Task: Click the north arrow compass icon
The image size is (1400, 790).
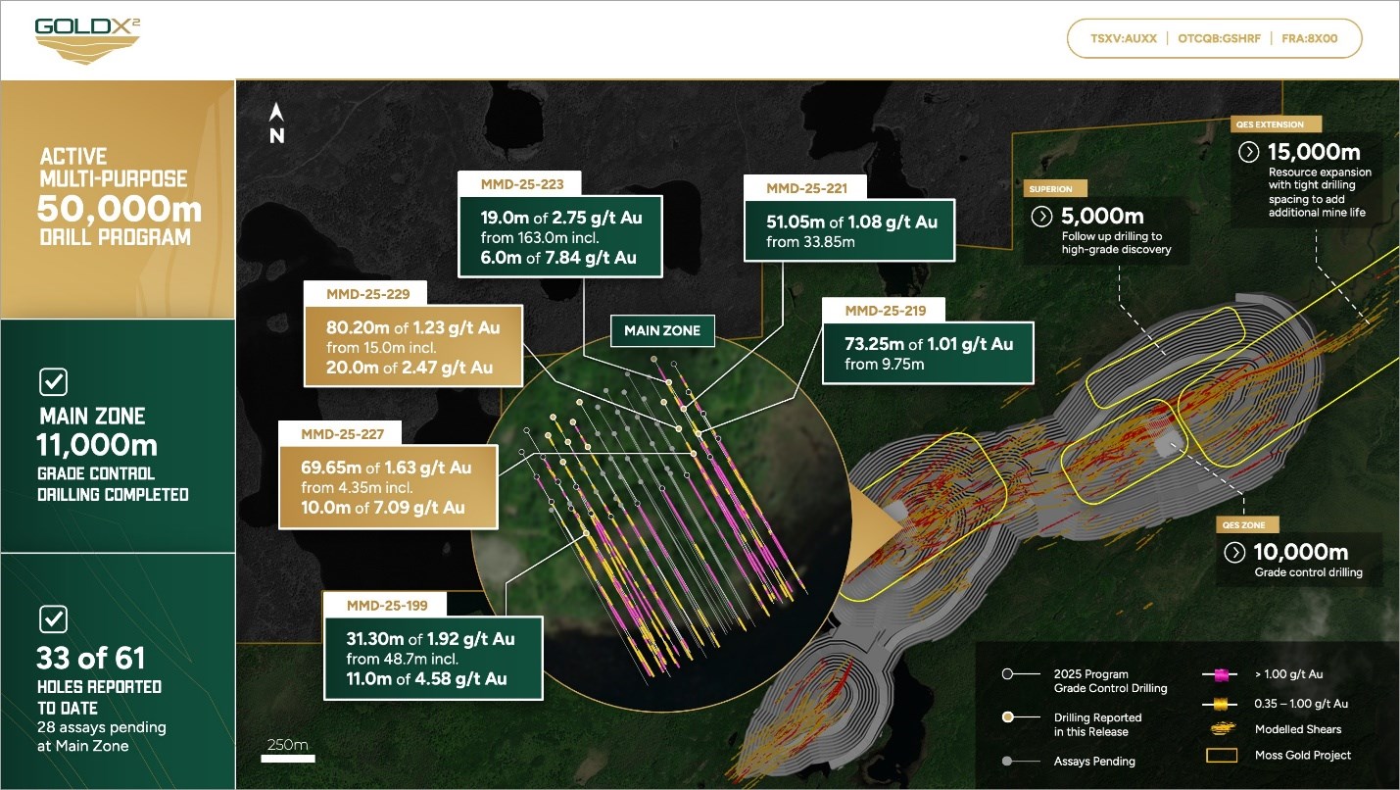Action: [277, 123]
